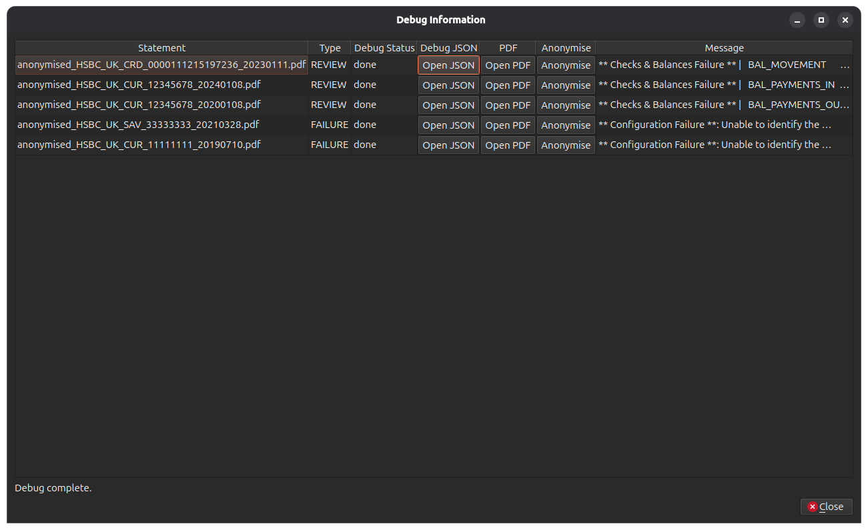
Task: Open PDF for CUR_12345678_20200108 statement
Action: (508, 105)
